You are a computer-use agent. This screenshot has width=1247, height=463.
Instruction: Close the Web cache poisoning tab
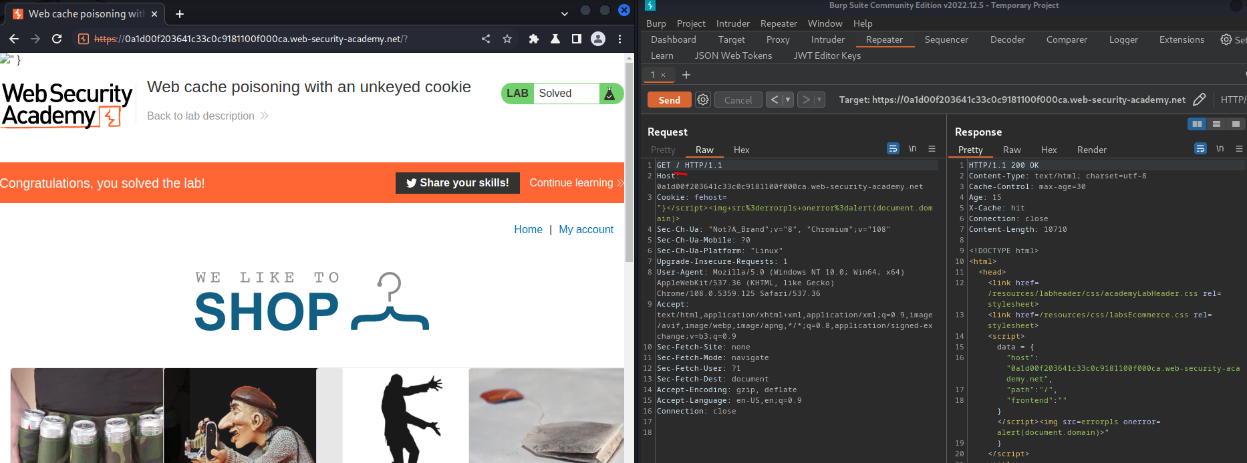coord(154,13)
